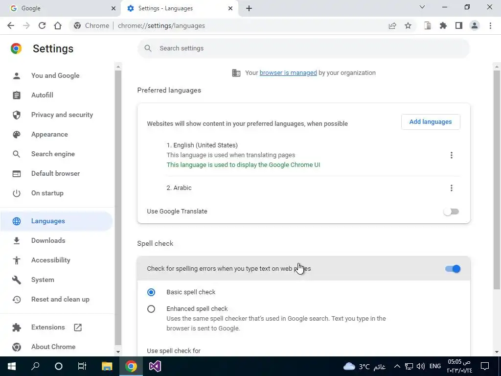Click the Add languages button
The width and height of the screenshot is (501, 376).
click(431, 122)
